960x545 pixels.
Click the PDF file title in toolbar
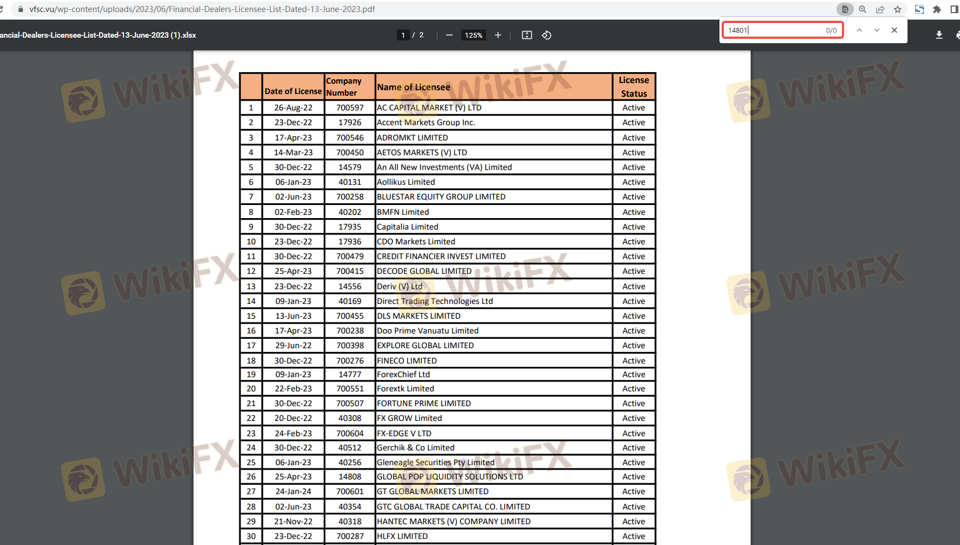[98, 35]
